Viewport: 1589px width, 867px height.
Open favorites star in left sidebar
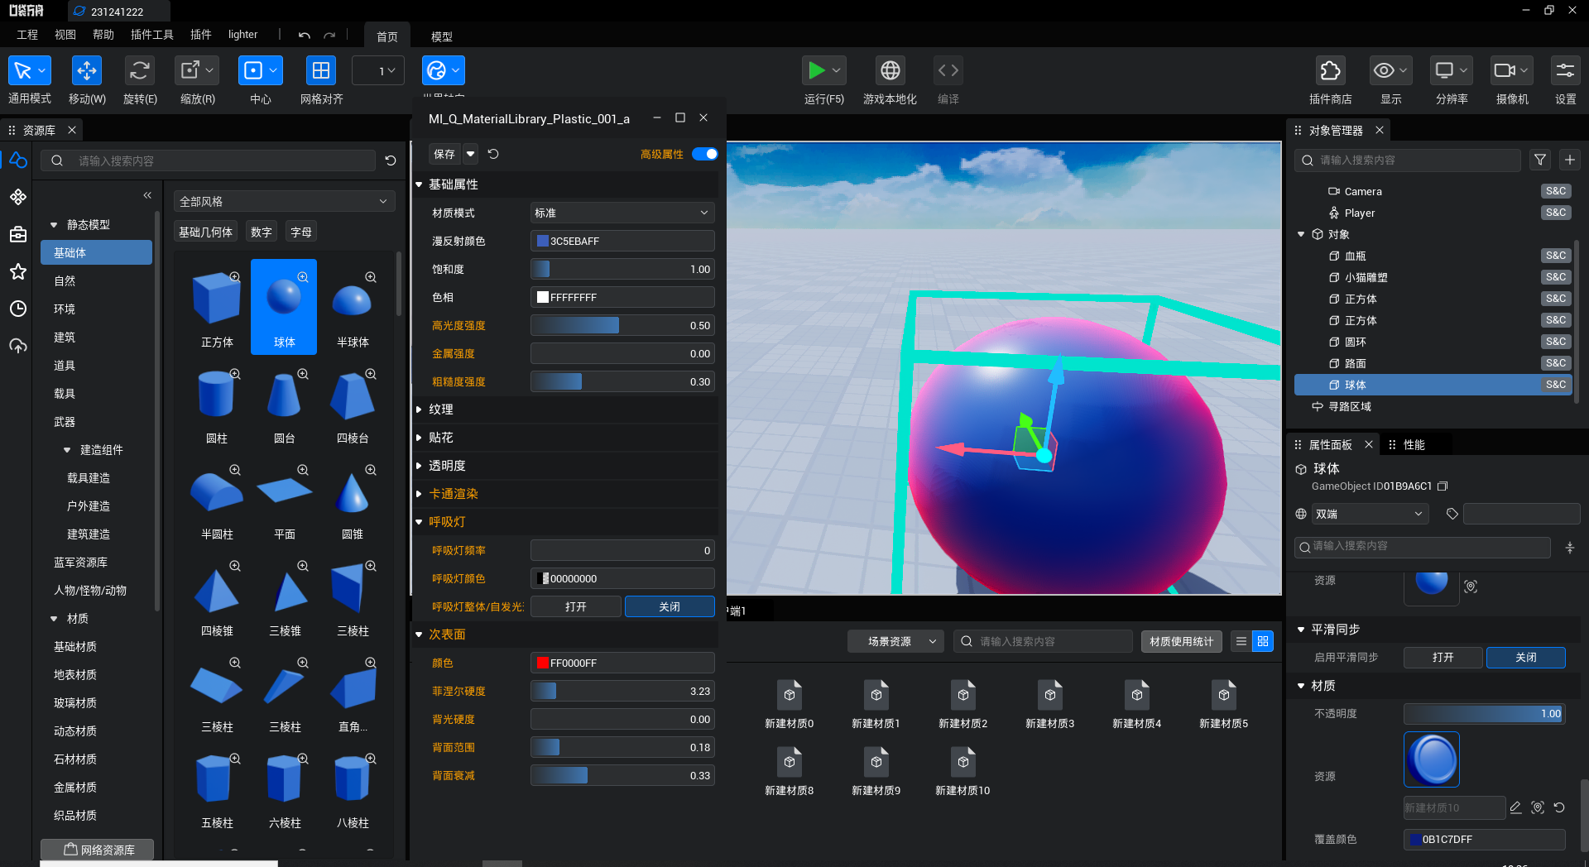pyautogui.click(x=18, y=271)
